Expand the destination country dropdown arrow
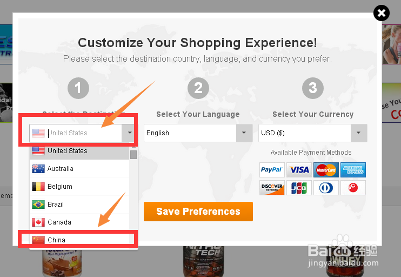This screenshot has width=401, height=277. click(129, 133)
